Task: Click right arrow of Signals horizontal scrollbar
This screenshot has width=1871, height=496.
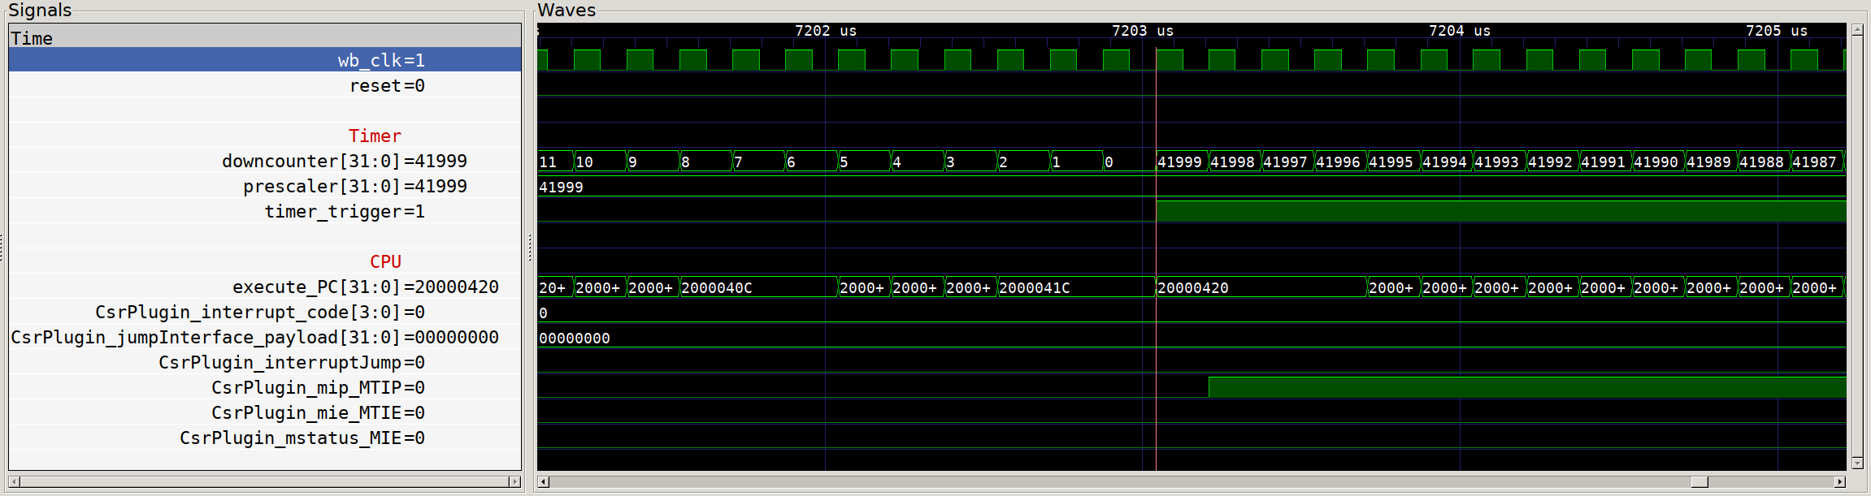Action: point(514,481)
